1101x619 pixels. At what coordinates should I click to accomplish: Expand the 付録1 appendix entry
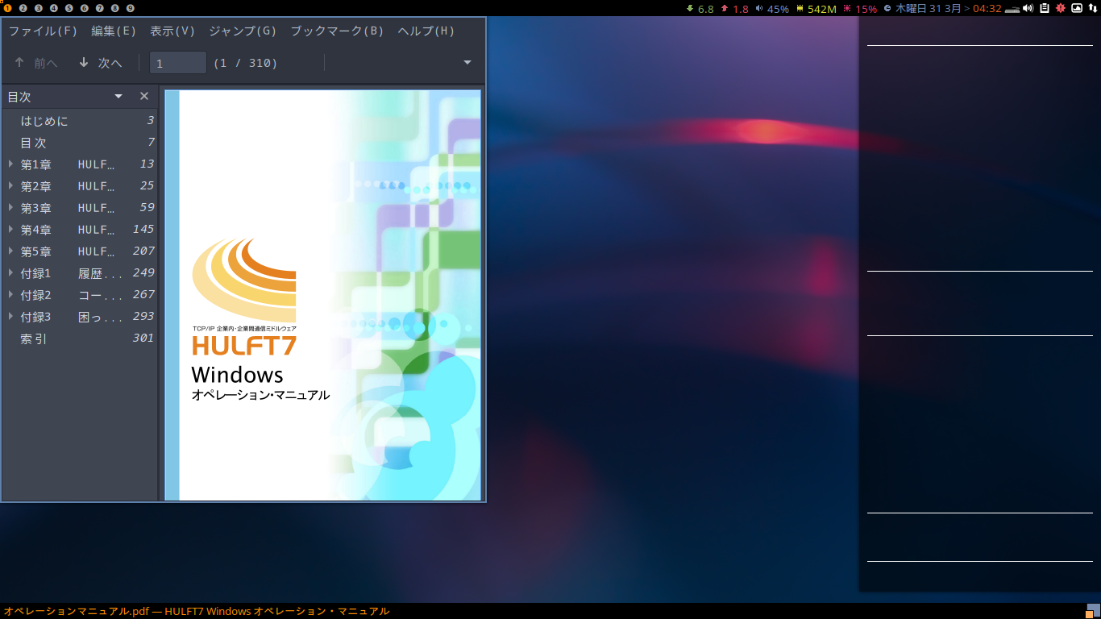[11, 273]
